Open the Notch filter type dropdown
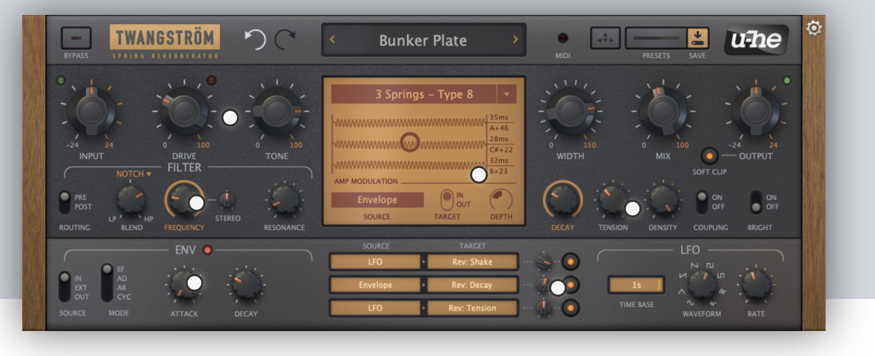Screen dimensions: 875x356 click(x=134, y=174)
